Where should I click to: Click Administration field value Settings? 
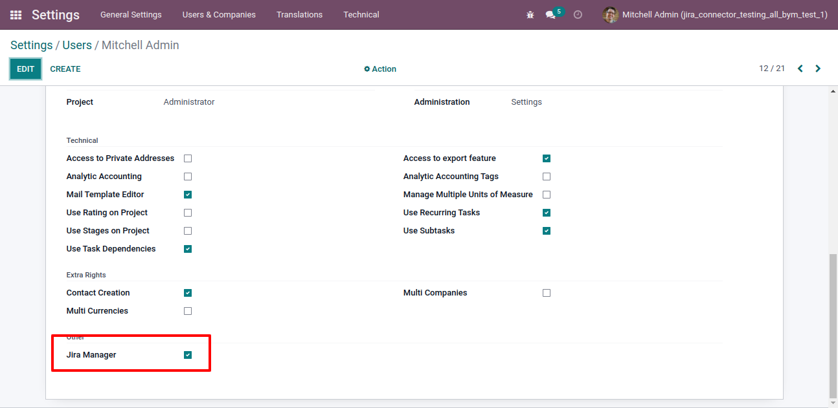point(527,102)
